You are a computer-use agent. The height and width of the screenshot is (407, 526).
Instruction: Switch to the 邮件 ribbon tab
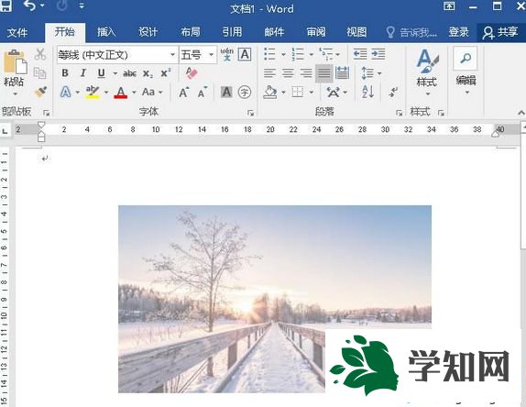[274, 32]
